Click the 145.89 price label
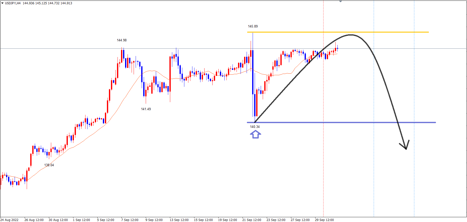Image resolution: width=467 pixels, height=222 pixels. 253,26
